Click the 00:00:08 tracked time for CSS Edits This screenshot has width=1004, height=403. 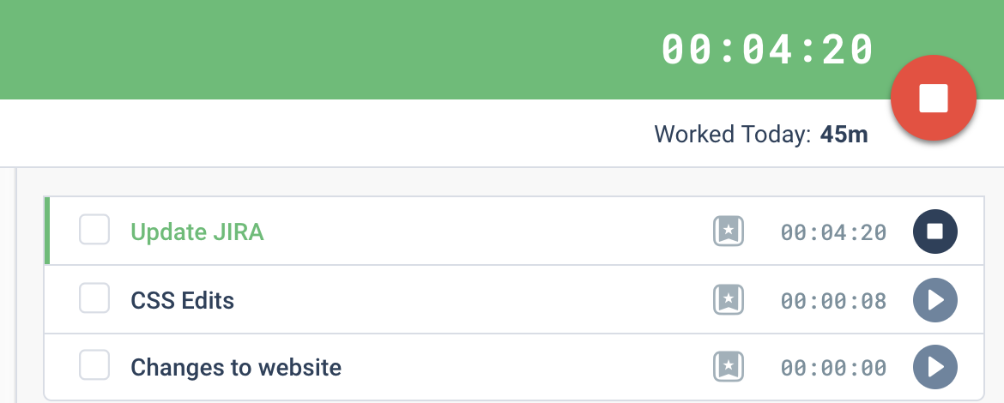coord(833,301)
